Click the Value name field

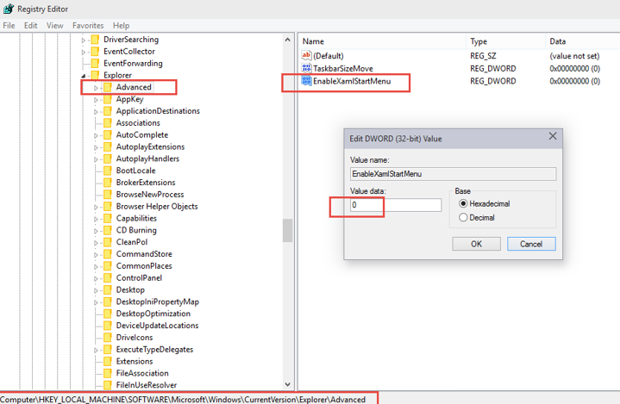453,174
